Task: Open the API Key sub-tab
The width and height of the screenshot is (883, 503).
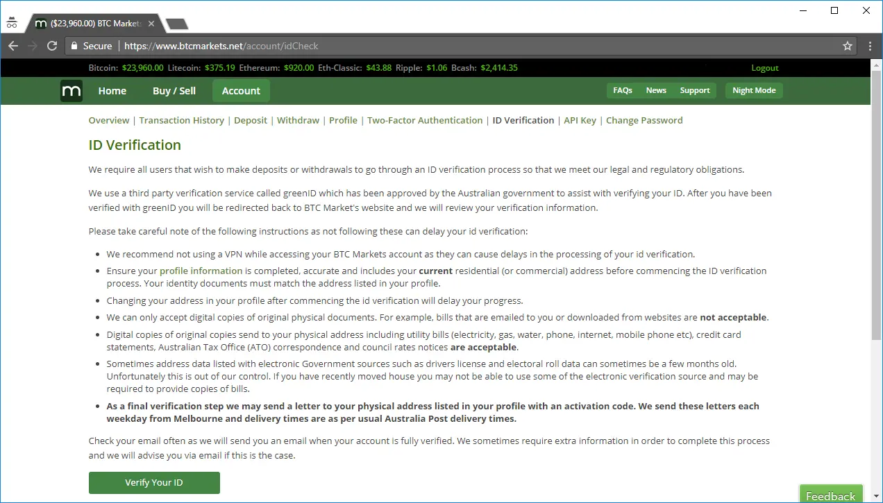Action: pyautogui.click(x=580, y=120)
